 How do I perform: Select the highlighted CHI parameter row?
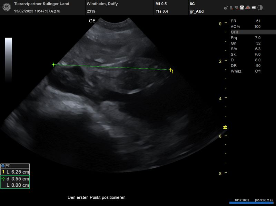(x=253, y=32)
